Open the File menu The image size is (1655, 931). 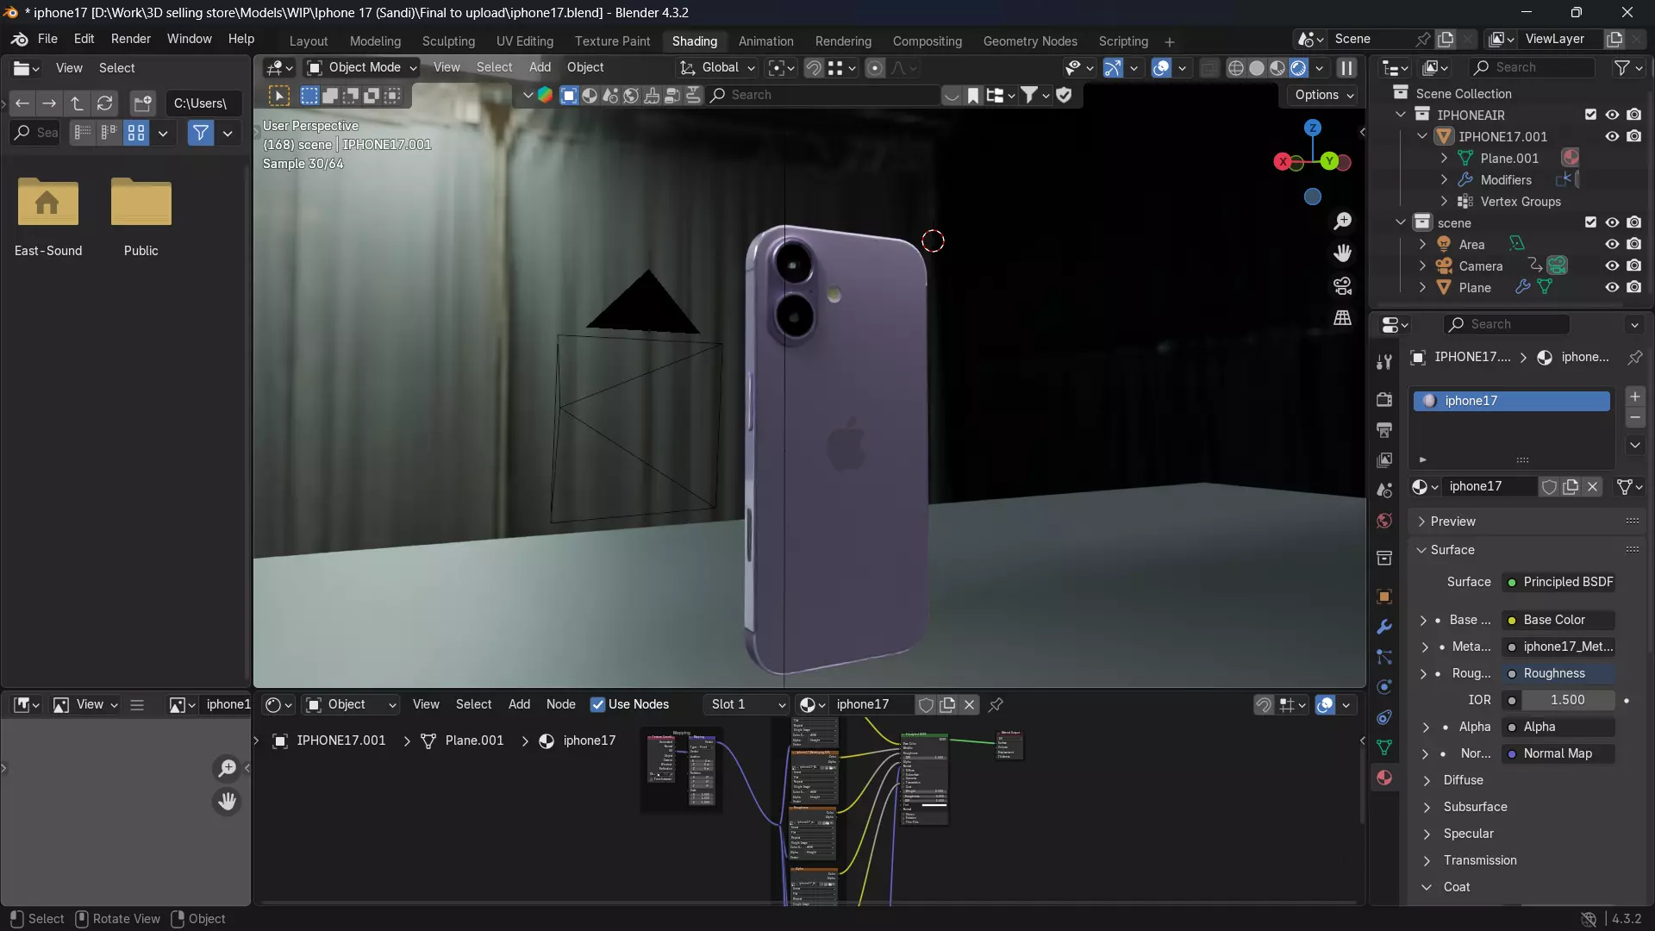47,39
